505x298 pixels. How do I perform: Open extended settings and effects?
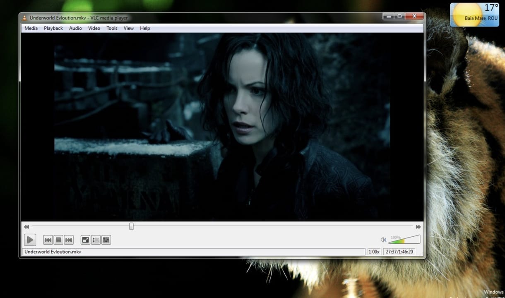coord(106,240)
